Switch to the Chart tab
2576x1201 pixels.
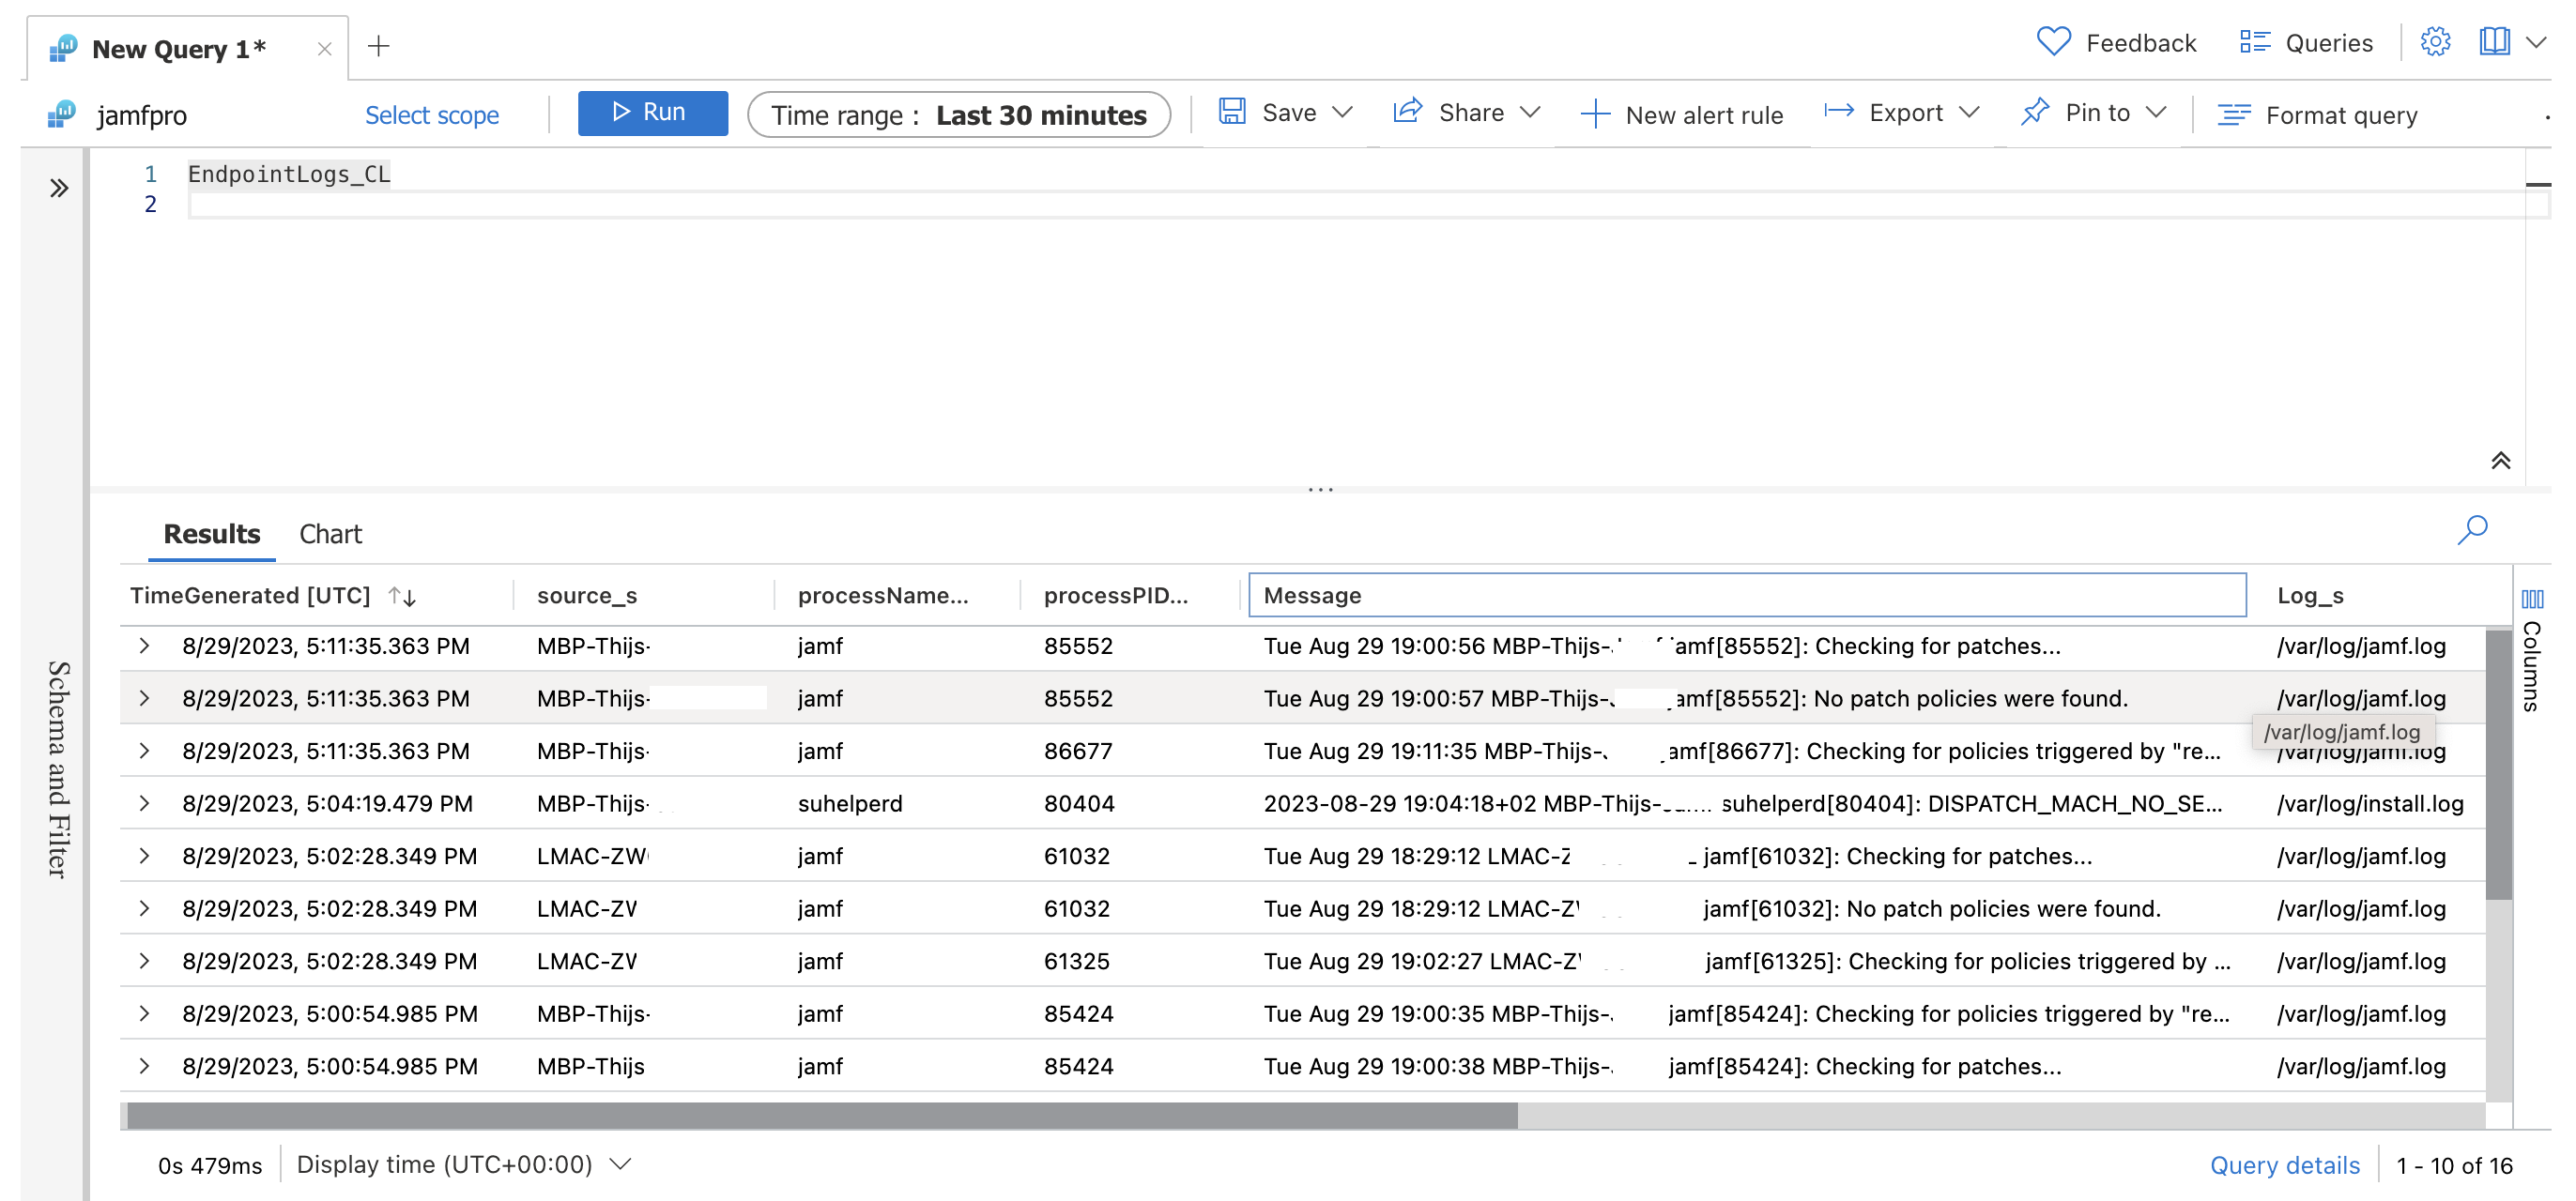[330, 535]
